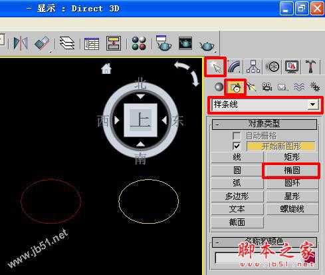Screen dimensions: 325x275
Task: Collapse the 对象类型 rollout
Action: tap(265, 125)
